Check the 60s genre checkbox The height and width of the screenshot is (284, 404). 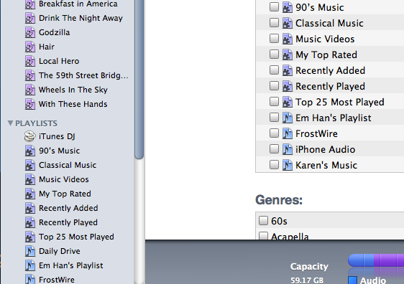[x=263, y=220]
